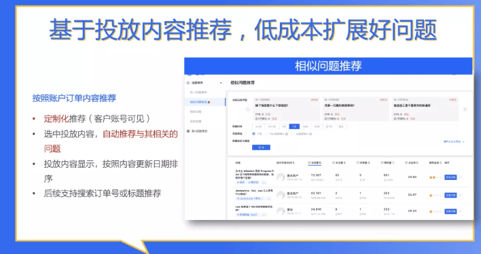The image size is (481, 254).
Task: Collapse the 选题推荐 sidebar section chevron
Action: click(x=221, y=83)
